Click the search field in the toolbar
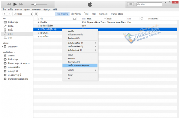Screen dimensions: 180x119 coord(149,4)
